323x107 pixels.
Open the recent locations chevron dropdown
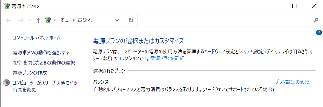(30, 20)
